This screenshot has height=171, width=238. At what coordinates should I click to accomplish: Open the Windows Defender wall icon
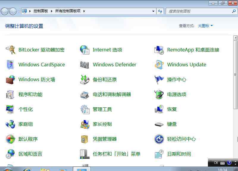pos(84,65)
